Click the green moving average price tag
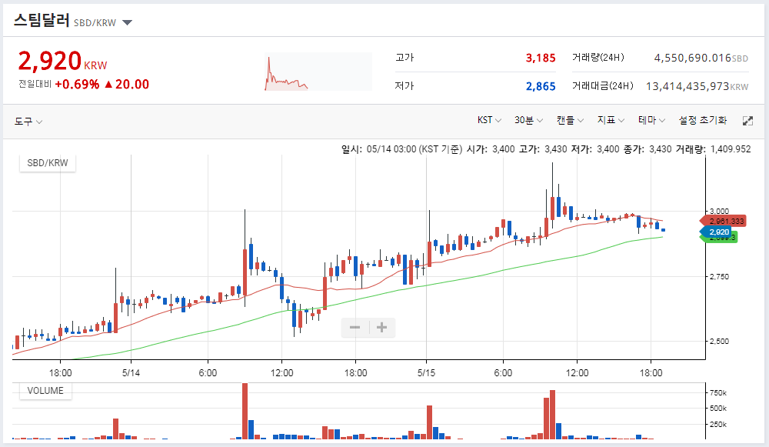The height and width of the screenshot is (447, 769). [719, 238]
